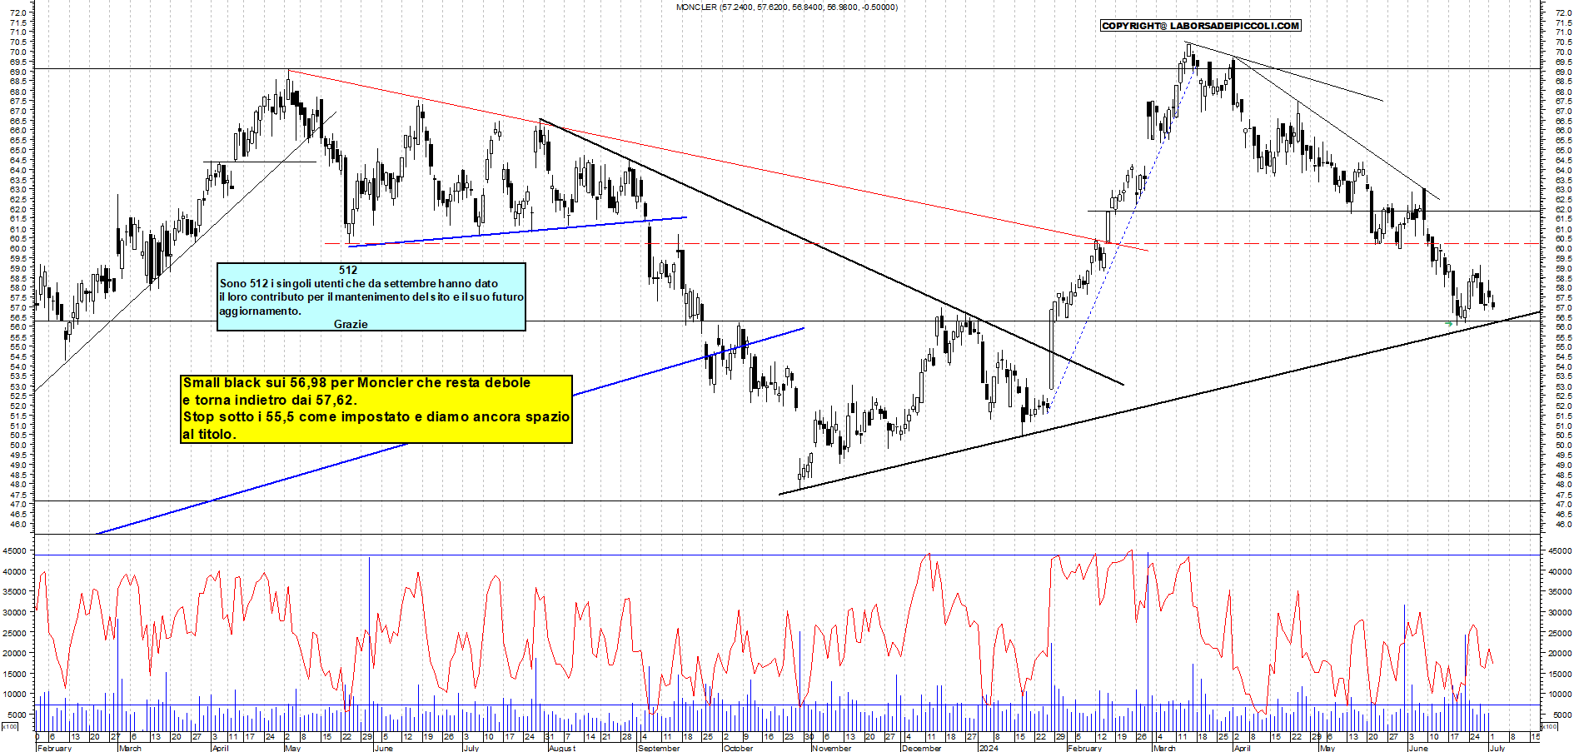The image size is (1574, 752).
Task: Click the '2024' year label on time axis
Action: pyautogui.click(x=989, y=748)
